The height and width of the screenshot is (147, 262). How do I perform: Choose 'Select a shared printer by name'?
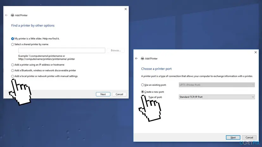pyautogui.click(x=13, y=44)
